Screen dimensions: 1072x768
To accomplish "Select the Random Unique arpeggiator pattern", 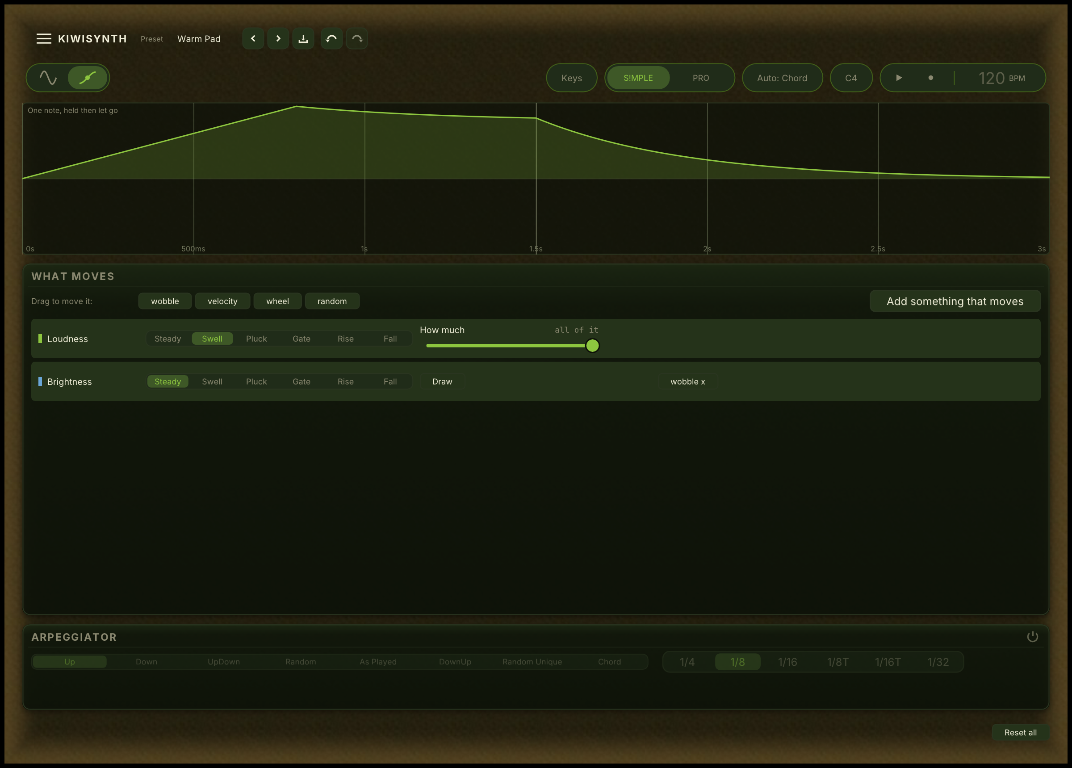I will pos(532,662).
